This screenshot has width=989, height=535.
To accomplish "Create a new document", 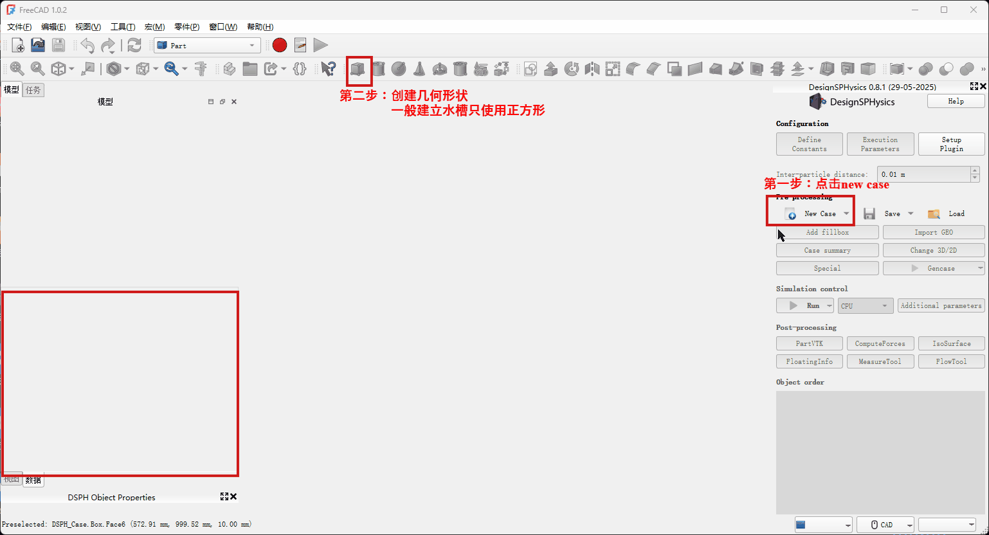I will point(18,44).
